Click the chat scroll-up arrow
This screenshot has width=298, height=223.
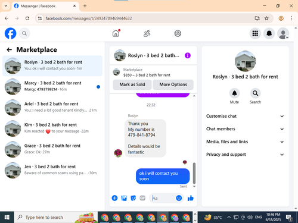194,96
